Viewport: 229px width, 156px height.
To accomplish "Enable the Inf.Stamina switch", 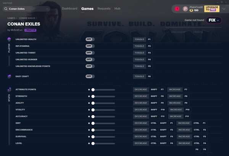I will pos(90,46).
